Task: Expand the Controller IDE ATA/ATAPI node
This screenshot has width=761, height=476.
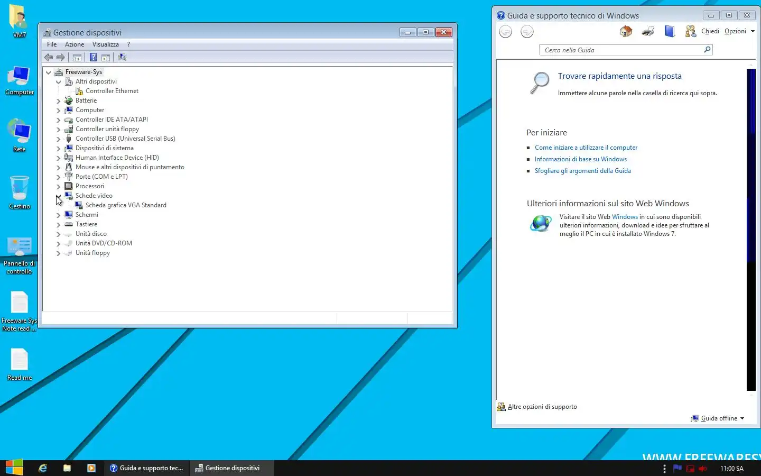Action: tap(59, 120)
